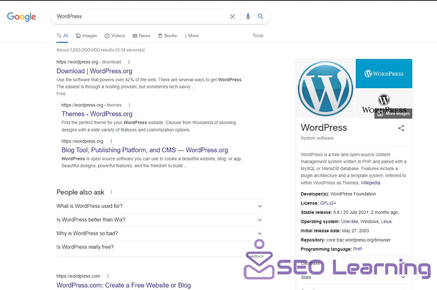Open Themes - WordPress.org result
The image size is (437, 290).
[x=97, y=114]
